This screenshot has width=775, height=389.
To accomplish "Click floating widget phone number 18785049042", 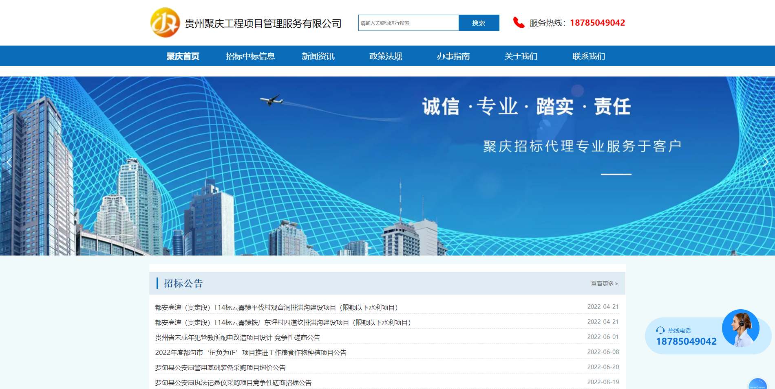I will [x=686, y=341].
